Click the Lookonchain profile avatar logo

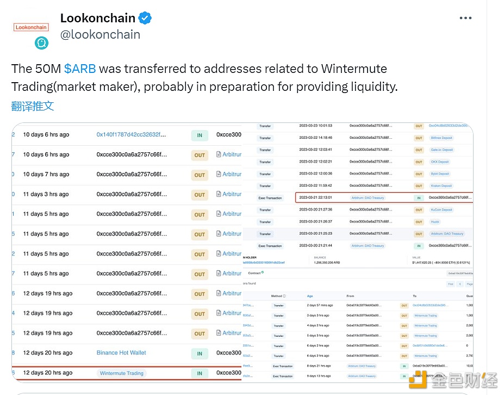[32, 27]
